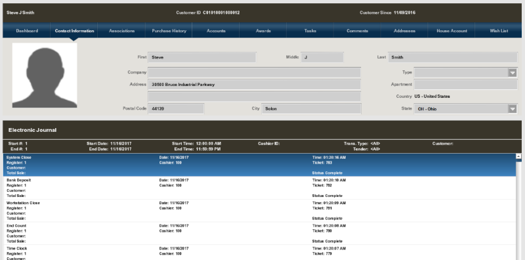The image size is (525, 260).
Task: Open the Wish List tab
Action: click(x=499, y=30)
